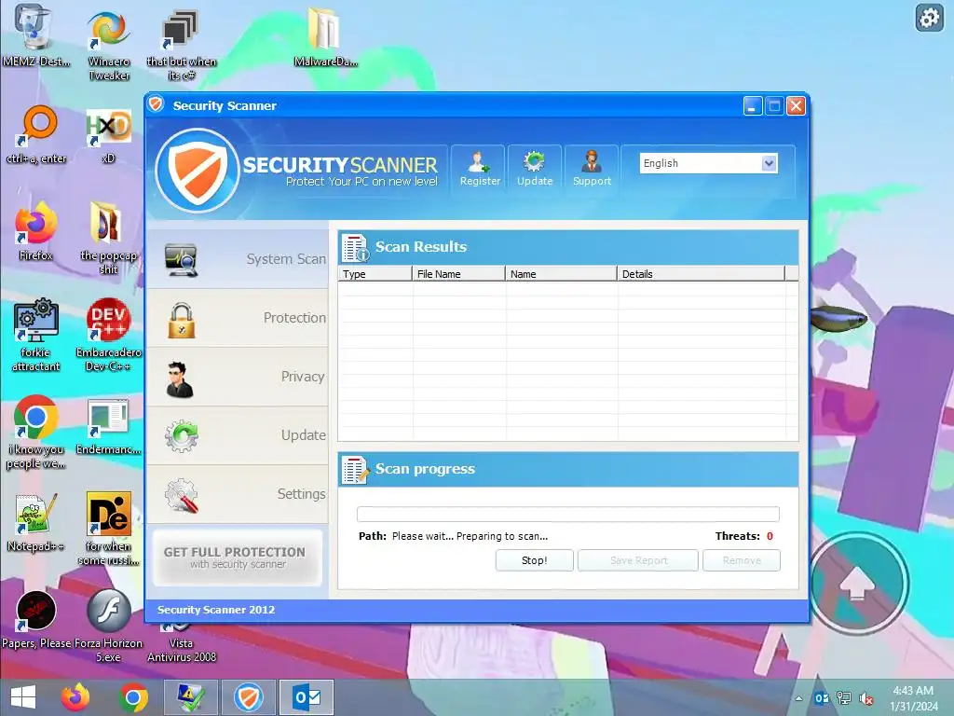Switch to the Privacy section

(x=238, y=377)
